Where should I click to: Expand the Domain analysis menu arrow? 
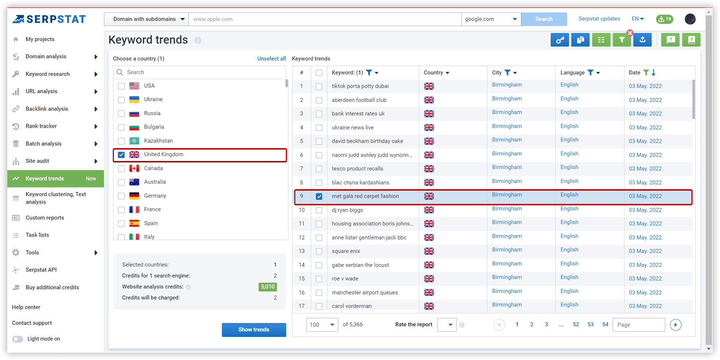(x=96, y=57)
